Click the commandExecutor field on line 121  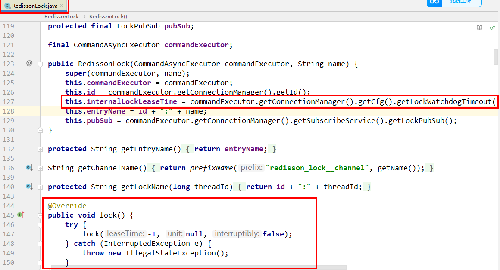pyautogui.click(x=197, y=45)
